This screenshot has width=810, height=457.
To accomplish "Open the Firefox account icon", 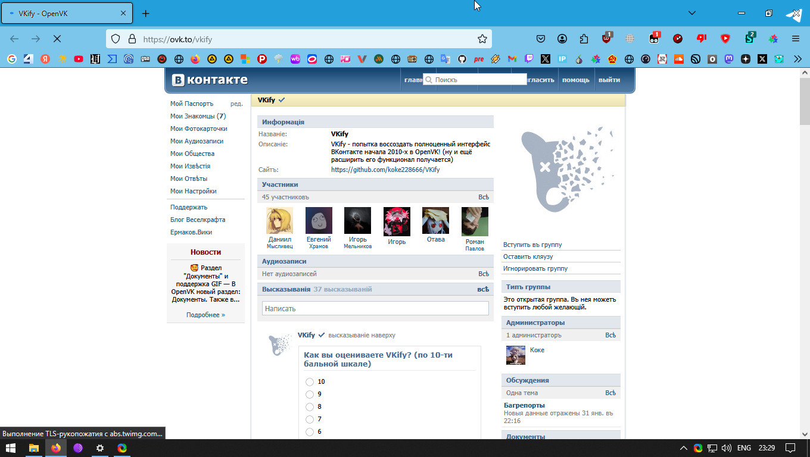I will pyautogui.click(x=562, y=39).
